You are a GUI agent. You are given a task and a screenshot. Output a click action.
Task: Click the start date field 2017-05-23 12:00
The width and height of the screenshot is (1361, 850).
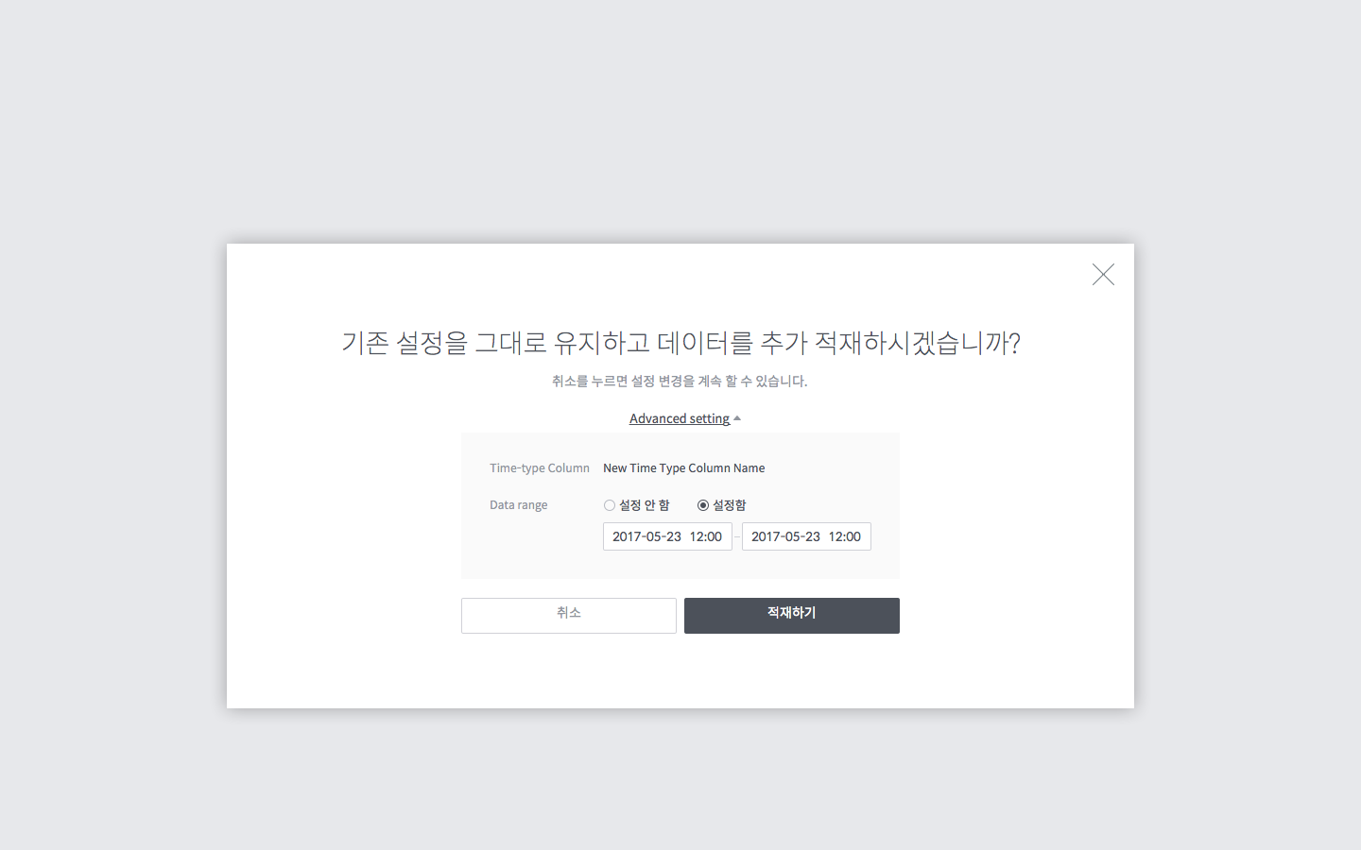pos(667,536)
